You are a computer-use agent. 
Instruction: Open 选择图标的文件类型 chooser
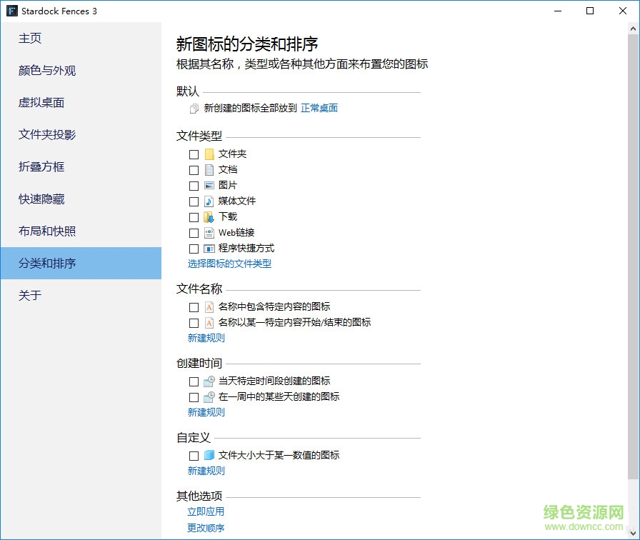(x=229, y=264)
